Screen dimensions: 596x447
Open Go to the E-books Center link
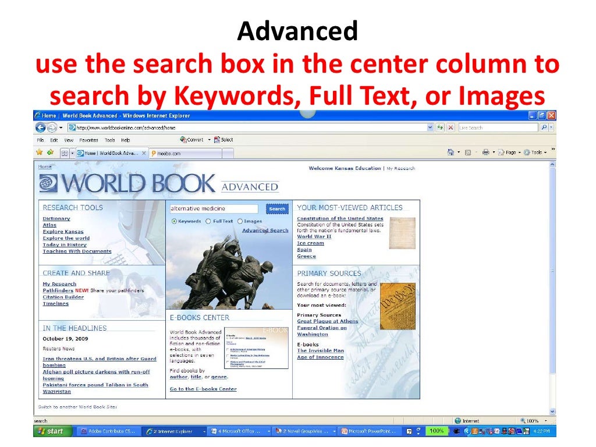(203, 389)
